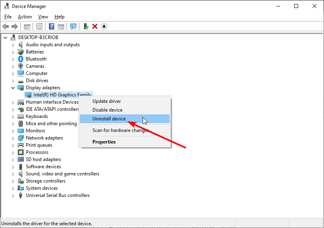Click the Network adapters icon

click(x=21, y=138)
